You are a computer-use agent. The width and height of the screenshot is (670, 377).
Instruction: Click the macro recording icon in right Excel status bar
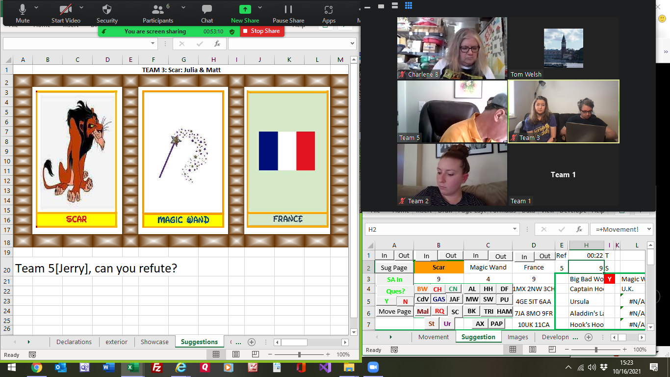395,350
